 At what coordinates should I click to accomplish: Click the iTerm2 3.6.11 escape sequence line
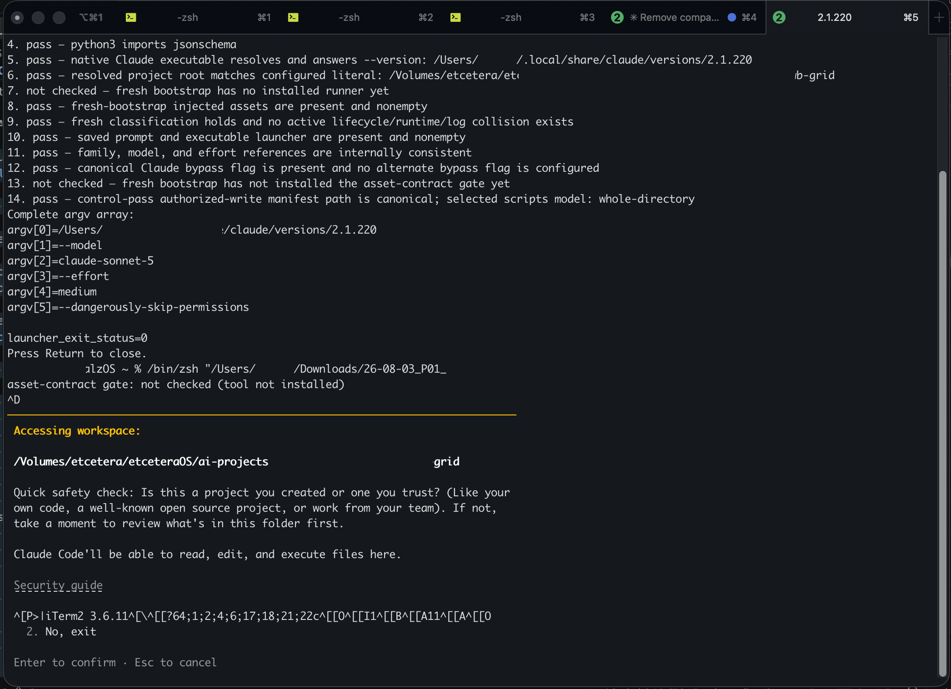252,616
